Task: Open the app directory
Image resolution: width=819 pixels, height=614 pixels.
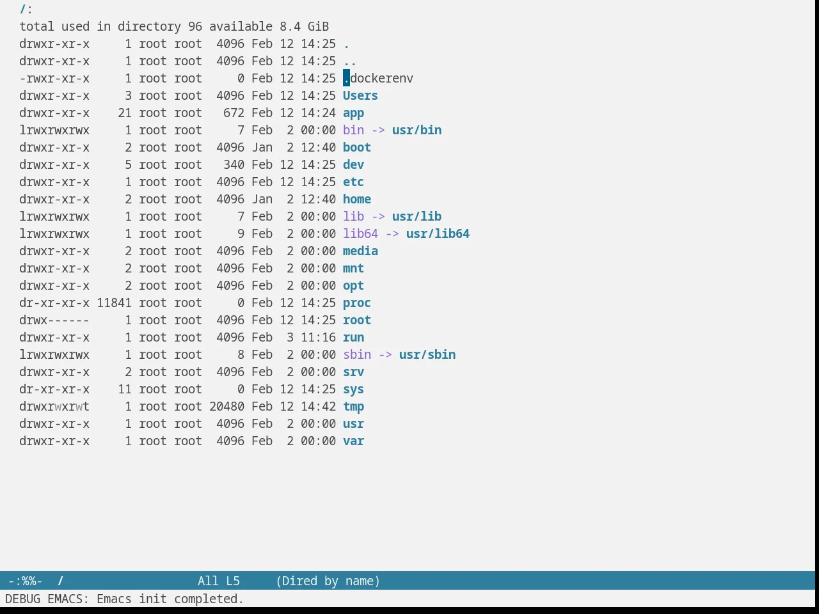Action: click(x=353, y=113)
